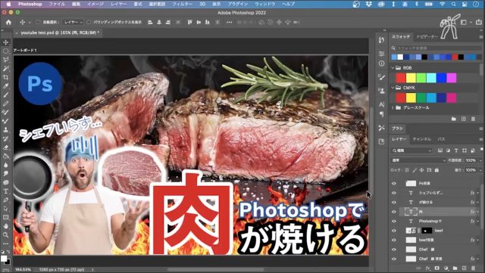Expand the グレースケール swatch group
The image size is (485, 273).
click(393, 108)
